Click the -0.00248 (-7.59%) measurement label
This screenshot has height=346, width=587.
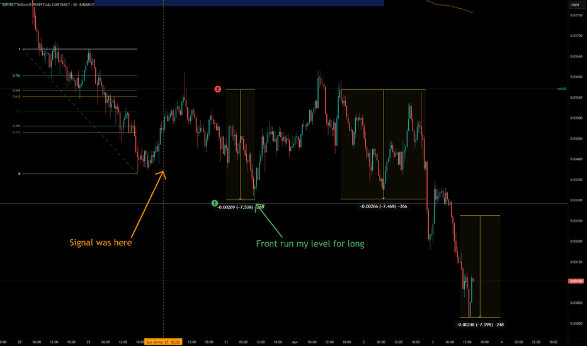coord(480,325)
